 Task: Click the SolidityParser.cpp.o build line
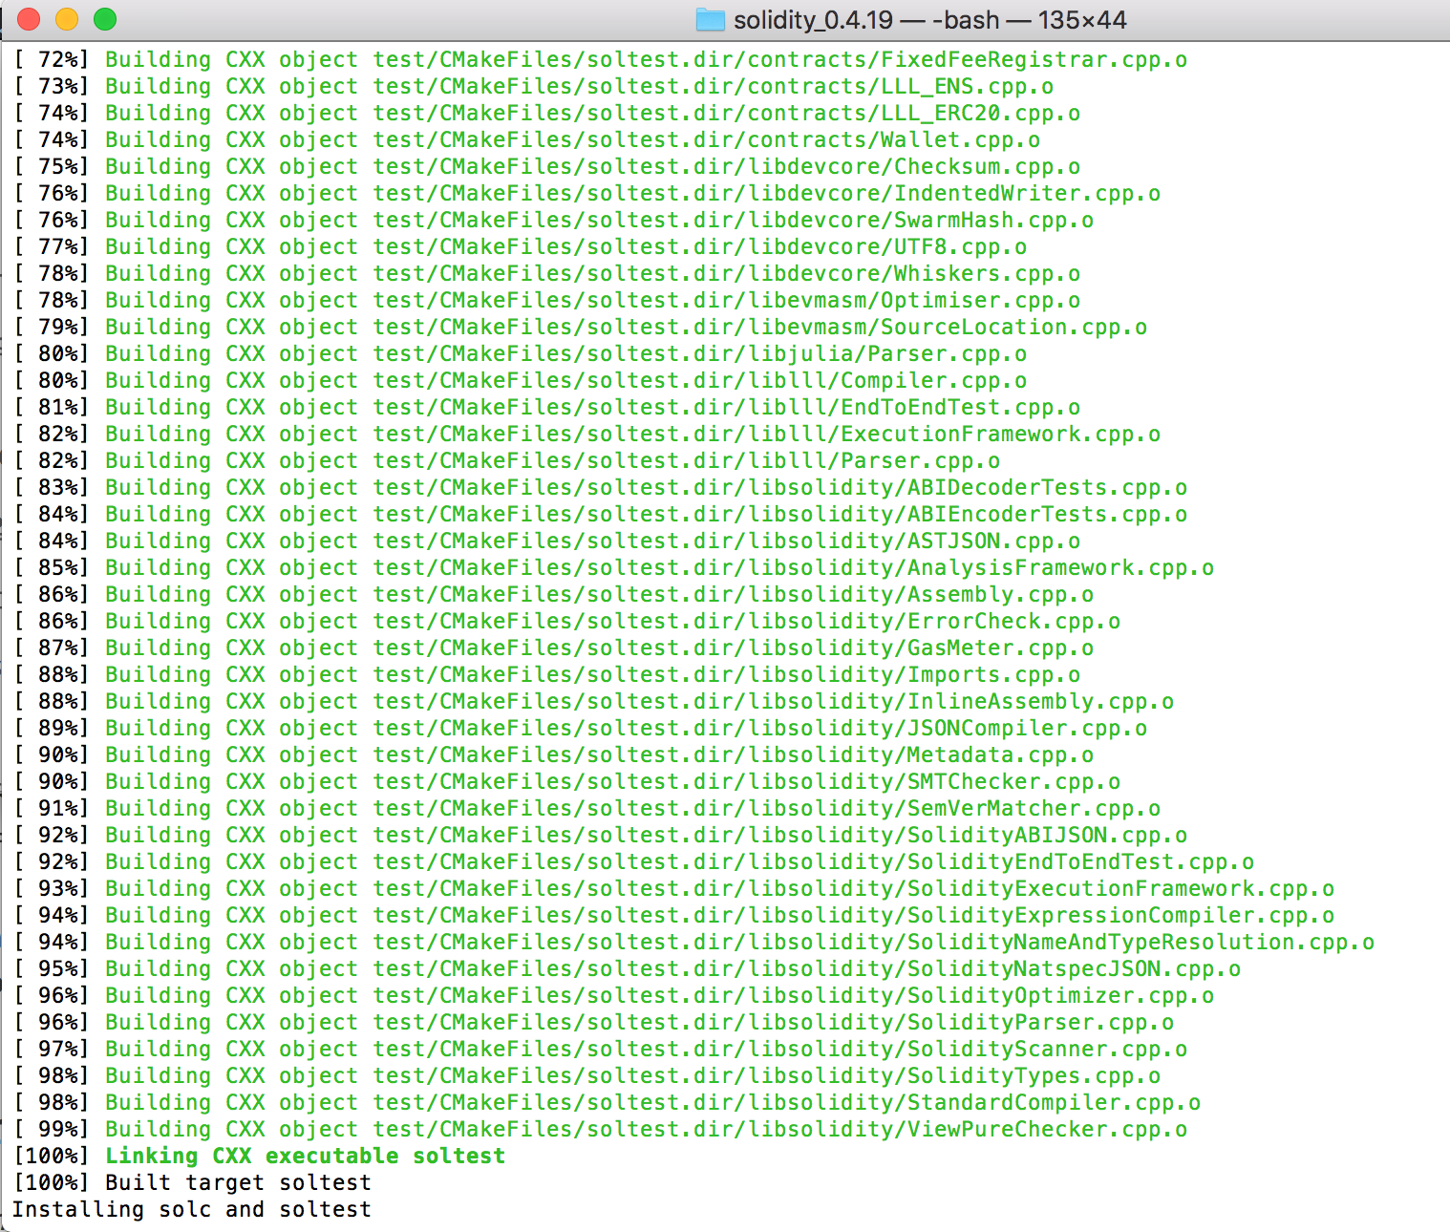pyautogui.click(x=593, y=1022)
